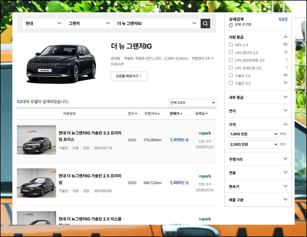
Task: Click the 168,722km mileage value
Action: click(x=152, y=183)
